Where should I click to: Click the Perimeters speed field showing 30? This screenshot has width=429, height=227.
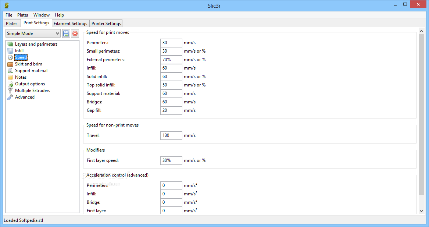click(171, 43)
